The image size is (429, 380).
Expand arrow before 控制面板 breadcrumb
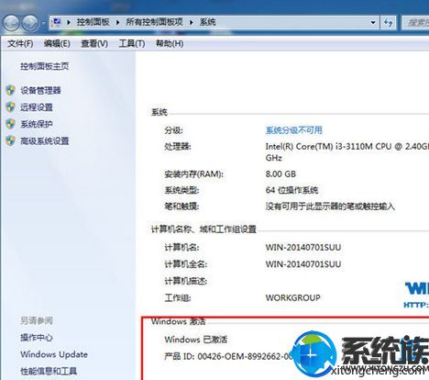pos(69,22)
